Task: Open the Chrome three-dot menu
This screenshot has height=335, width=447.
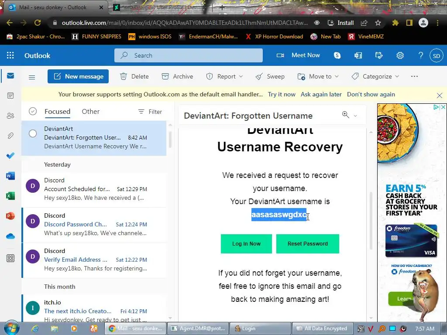Action: 437,23
